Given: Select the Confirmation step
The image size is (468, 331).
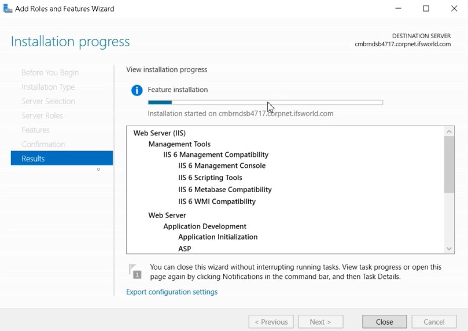Looking at the screenshot, I should [x=43, y=144].
